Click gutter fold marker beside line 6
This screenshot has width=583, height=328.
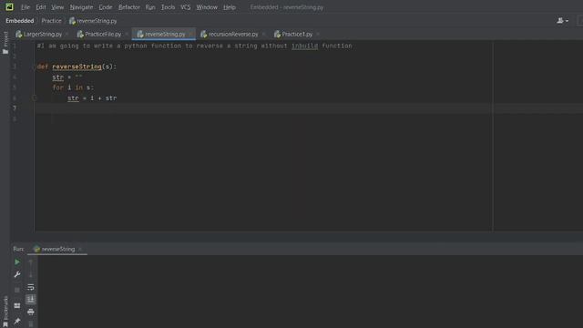(x=34, y=98)
